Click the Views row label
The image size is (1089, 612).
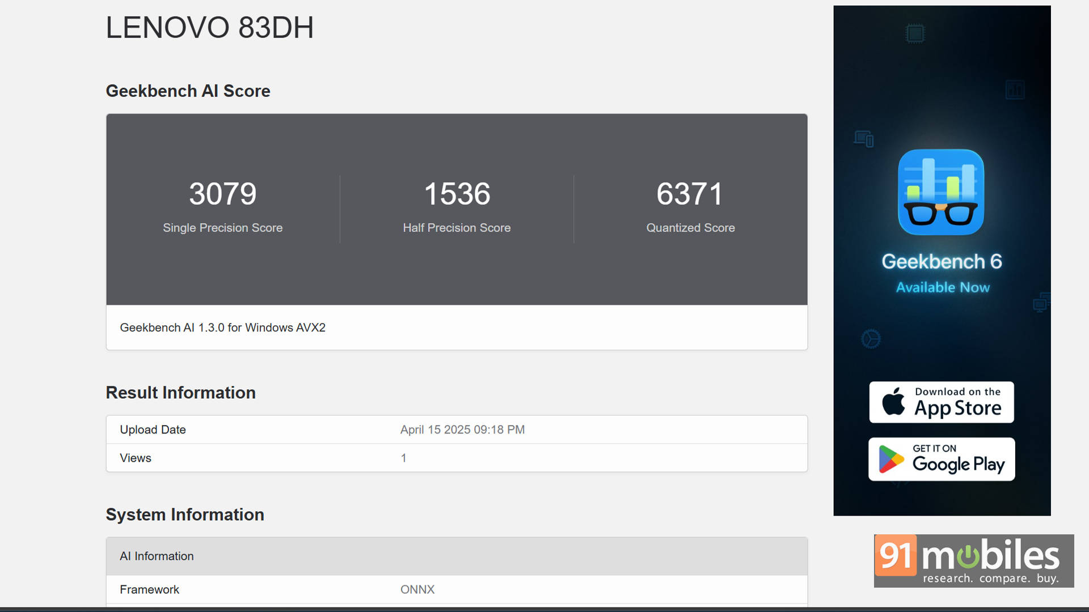pos(135,458)
